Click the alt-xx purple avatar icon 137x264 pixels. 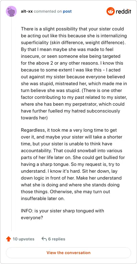click(x=11, y=11)
